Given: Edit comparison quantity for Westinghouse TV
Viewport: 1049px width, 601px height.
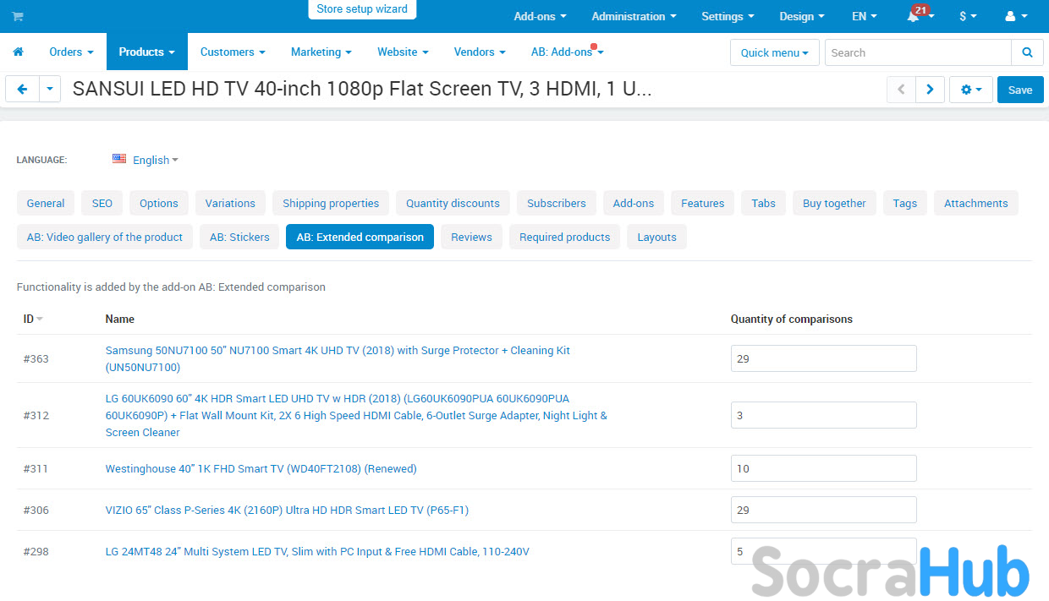Looking at the screenshot, I should tap(824, 468).
